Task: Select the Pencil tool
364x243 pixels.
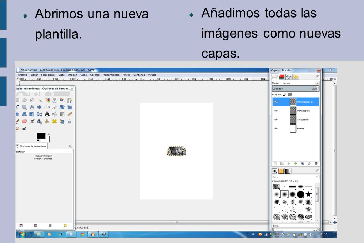Action: click(x=70, y=114)
